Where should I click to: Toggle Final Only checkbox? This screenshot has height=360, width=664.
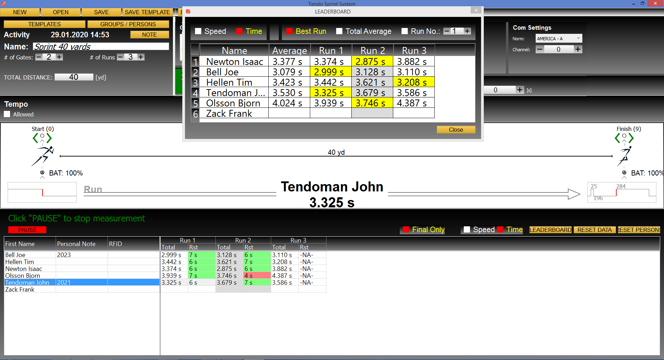click(406, 229)
